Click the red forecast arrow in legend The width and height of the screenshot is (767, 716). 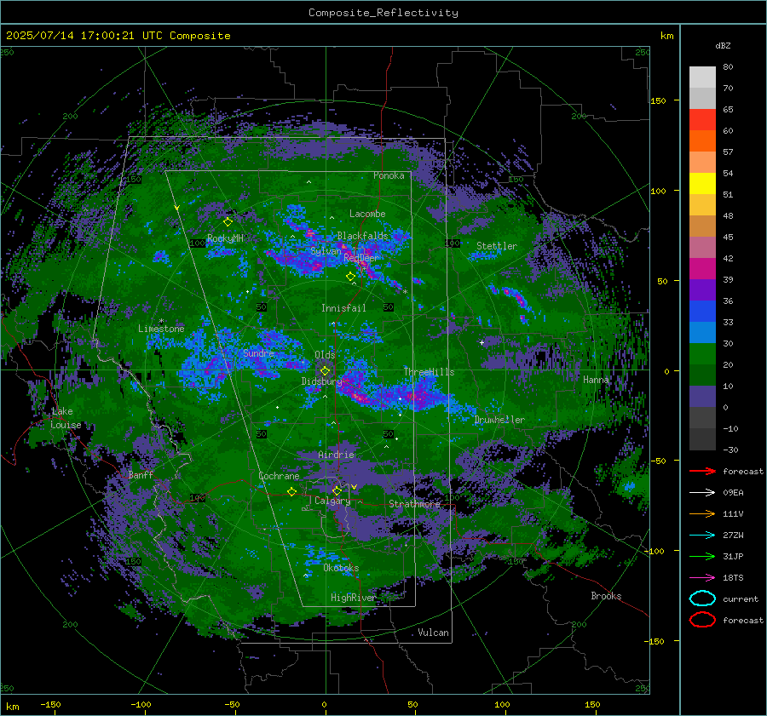(702, 471)
